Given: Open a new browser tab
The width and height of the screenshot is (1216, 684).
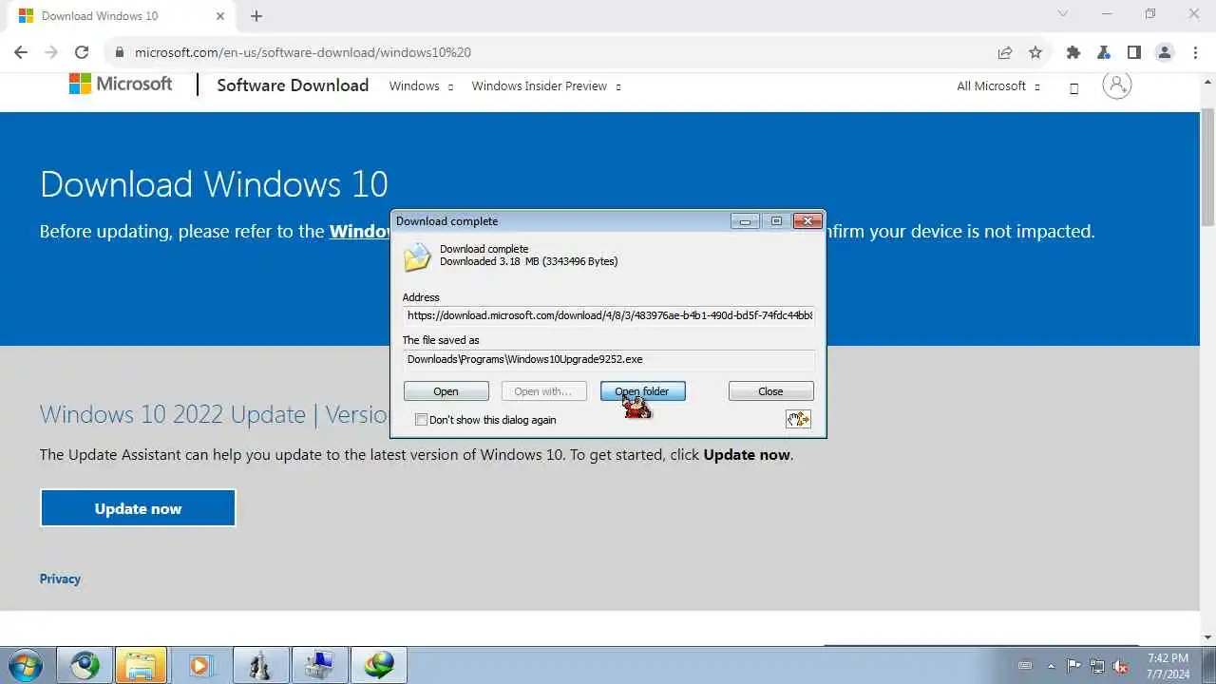Looking at the screenshot, I should (256, 16).
